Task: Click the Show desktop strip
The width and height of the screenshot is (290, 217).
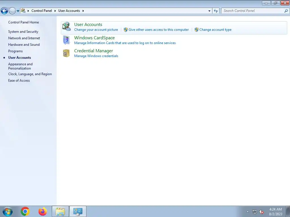Action: (288, 211)
